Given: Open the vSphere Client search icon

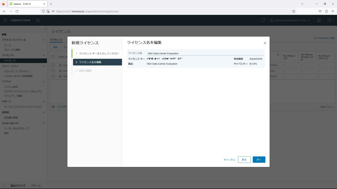Looking at the screenshot, I should pos(38,20).
